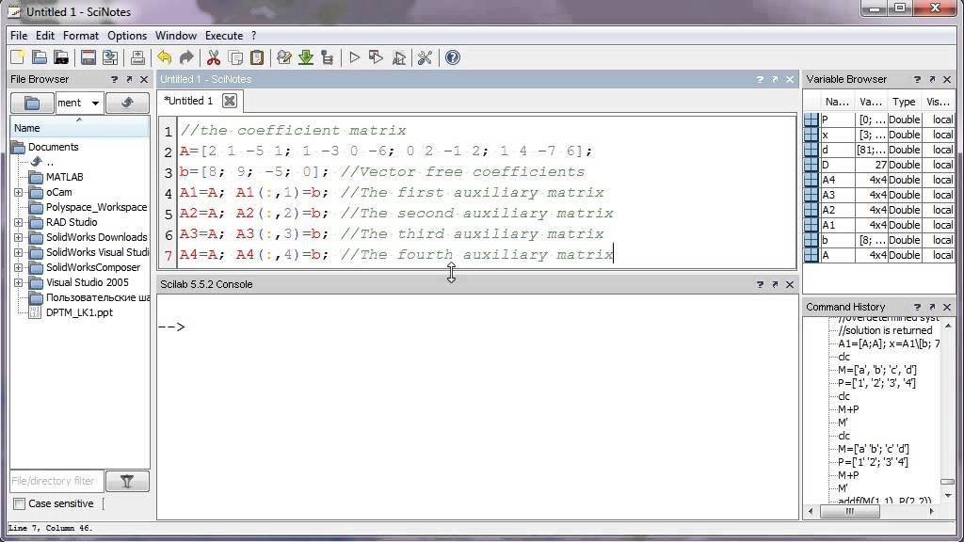This screenshot has width=964, height=542.
Task: Paste from clipboard toolbar icon
Action: point(257,57)
